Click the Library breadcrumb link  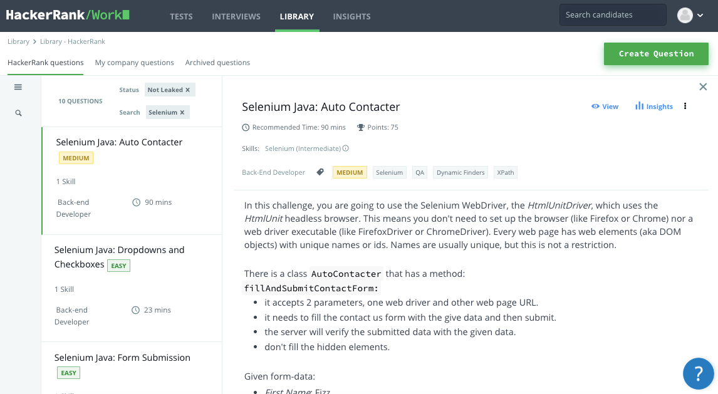18,41
